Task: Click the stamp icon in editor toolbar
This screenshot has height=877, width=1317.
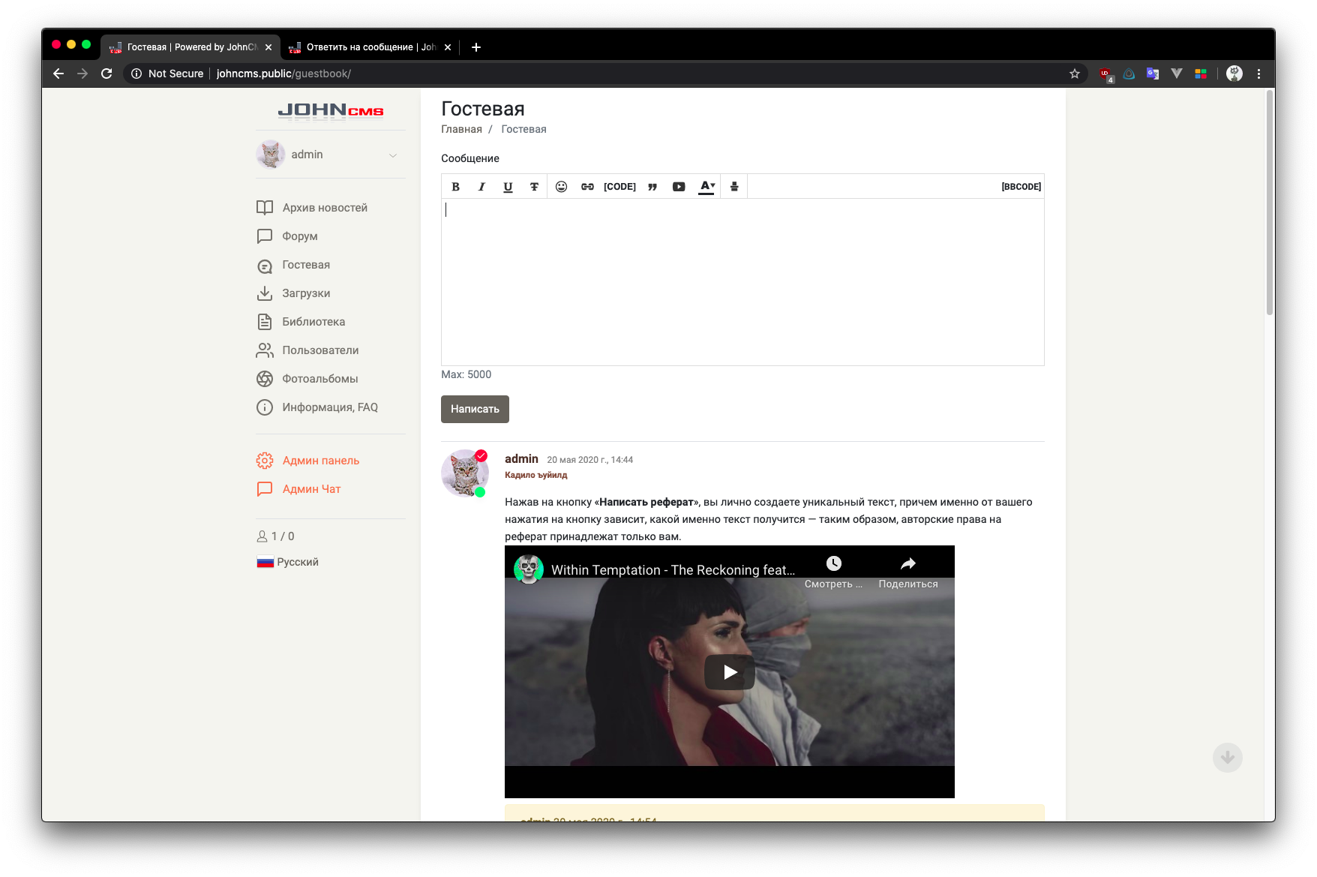Action: (734, 187)
